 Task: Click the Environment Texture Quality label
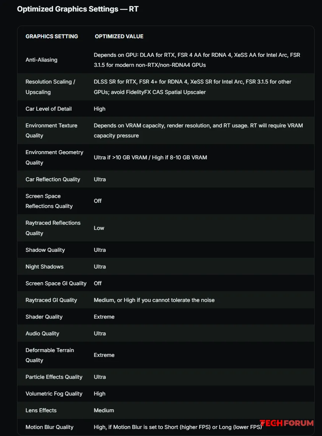click(x=52, y=130)
